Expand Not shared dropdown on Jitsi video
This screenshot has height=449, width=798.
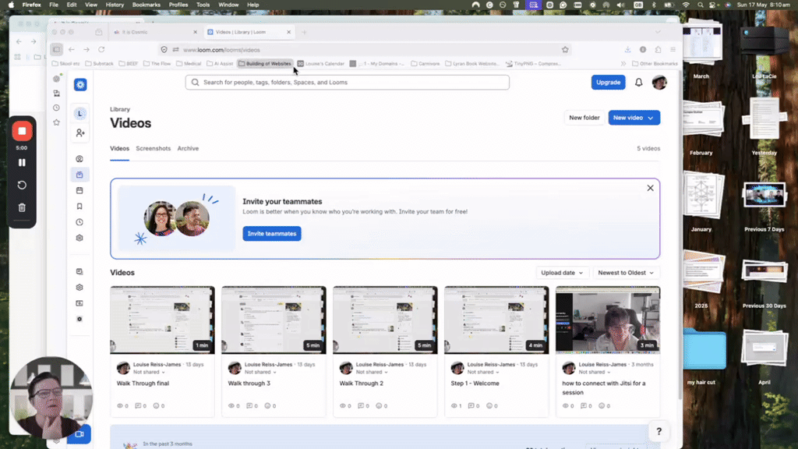(x=595, y=372)
